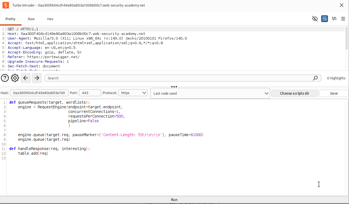Open the request viewer hamburger menu
This screenshot has height=204, width=349.
click(343, 19)
